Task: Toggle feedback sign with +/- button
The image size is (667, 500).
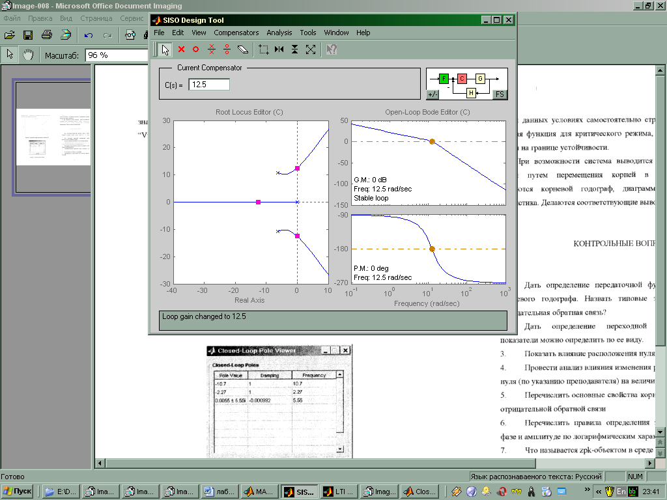Action: point(433,94)
